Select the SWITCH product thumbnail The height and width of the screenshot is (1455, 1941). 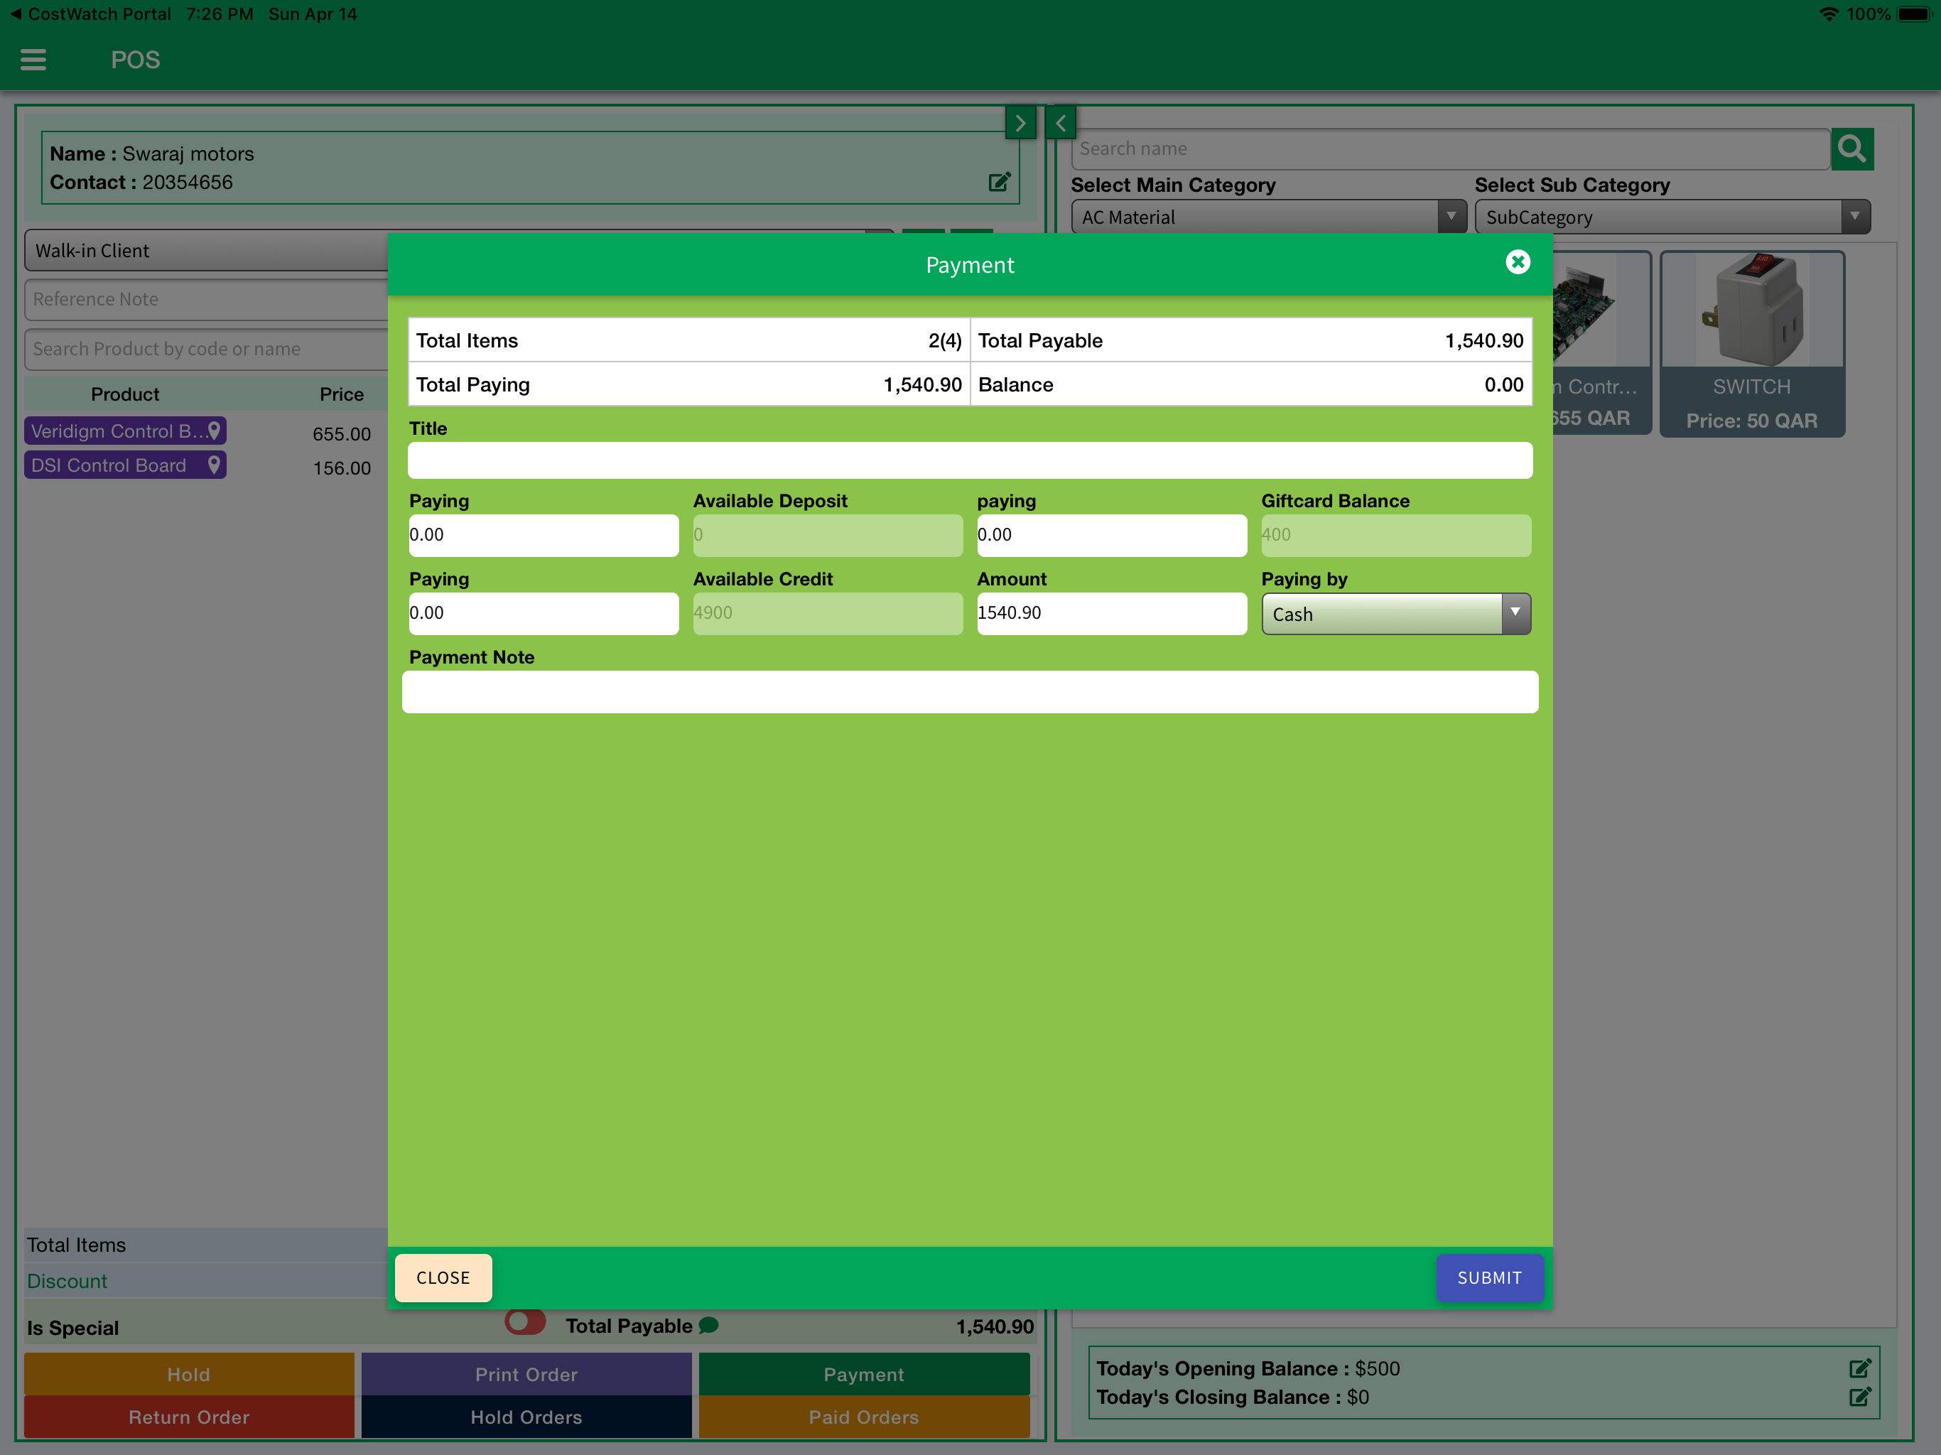[1752, 344]
